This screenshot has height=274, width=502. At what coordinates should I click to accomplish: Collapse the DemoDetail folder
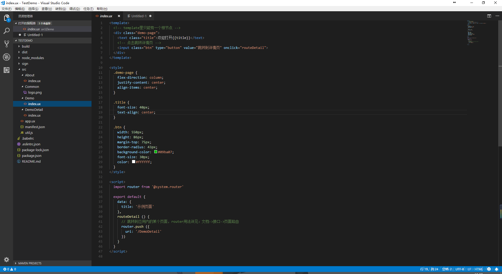pyautogui.click(x=22, y=110)
